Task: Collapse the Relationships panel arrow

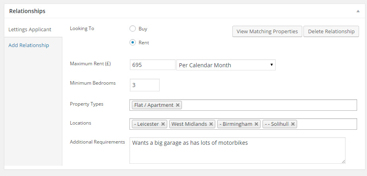Action: pos(358,11)
